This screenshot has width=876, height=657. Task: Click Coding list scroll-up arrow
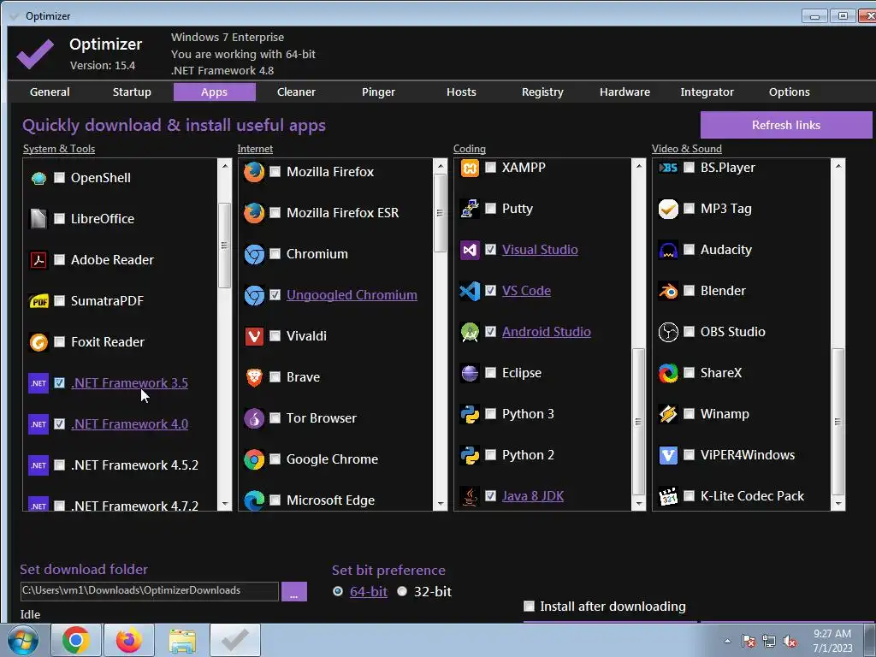pos(638,165)
